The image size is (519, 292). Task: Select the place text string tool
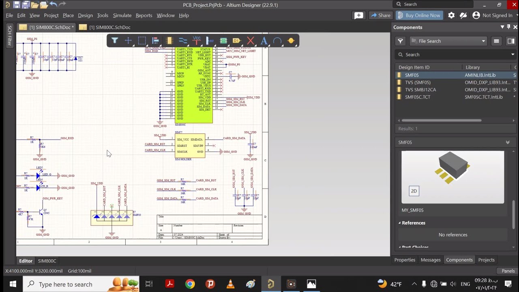pos(264,41)
